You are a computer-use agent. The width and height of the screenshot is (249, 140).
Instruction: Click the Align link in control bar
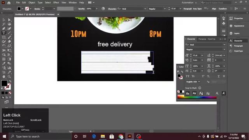[x=214, y=9]
